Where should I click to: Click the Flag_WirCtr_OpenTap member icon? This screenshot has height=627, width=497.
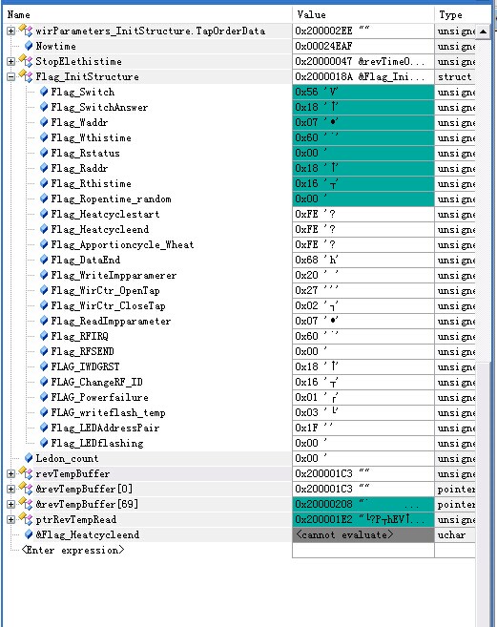click(x=44, y=290)
